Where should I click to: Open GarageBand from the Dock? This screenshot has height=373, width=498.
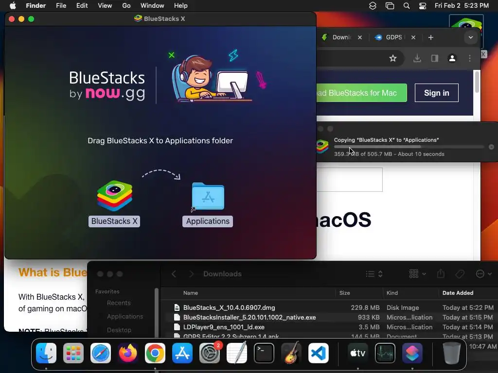click(291, 353)
